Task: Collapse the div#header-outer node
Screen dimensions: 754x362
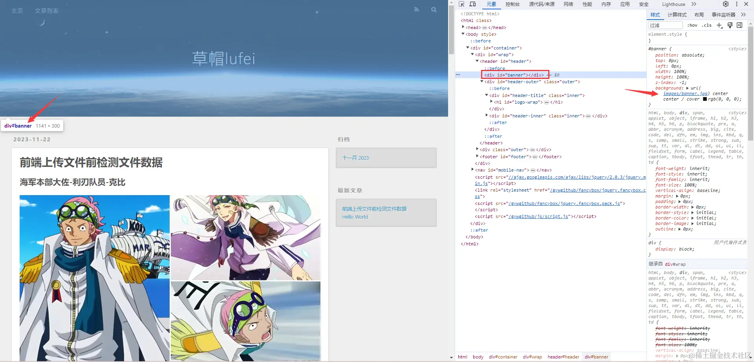Action: [482, 81]
